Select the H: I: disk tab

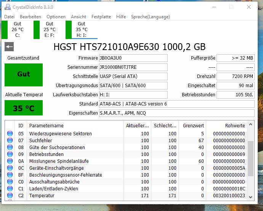click(81, 29)
